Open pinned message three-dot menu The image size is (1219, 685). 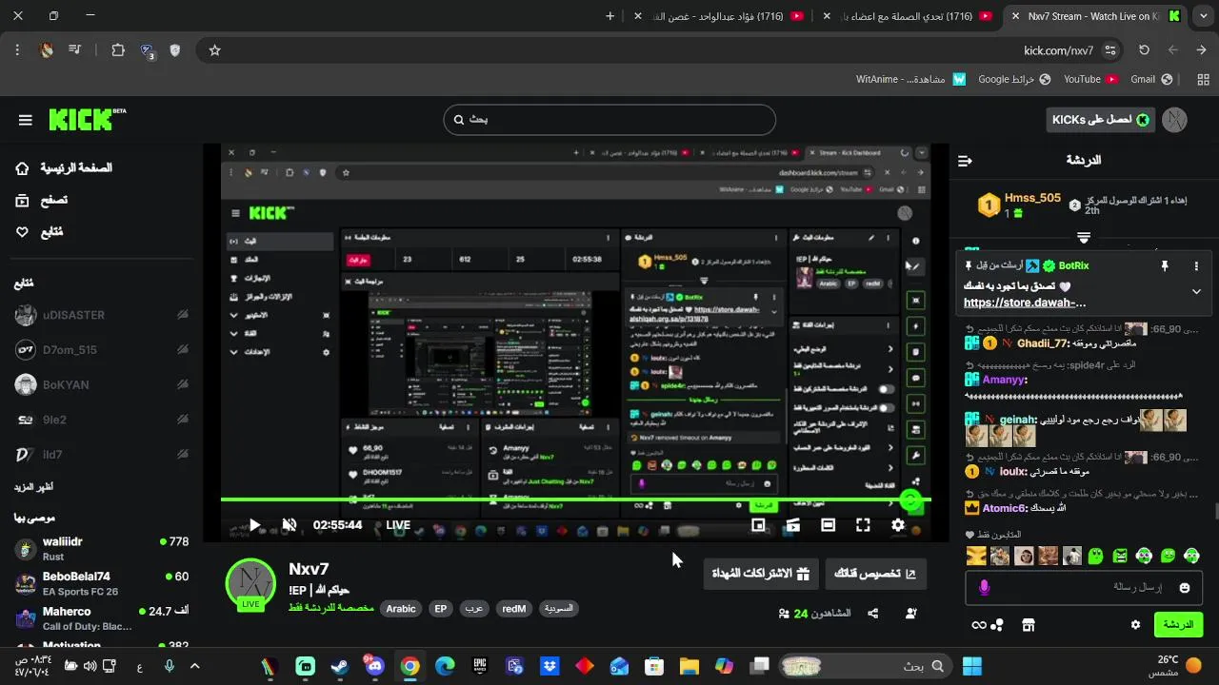(1197, 266)
